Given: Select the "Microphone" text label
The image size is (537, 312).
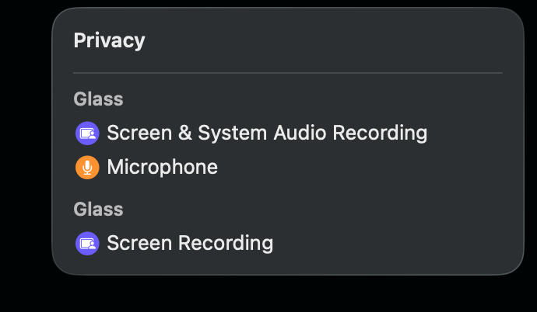Looking at the screenshot, I should 162,167.
